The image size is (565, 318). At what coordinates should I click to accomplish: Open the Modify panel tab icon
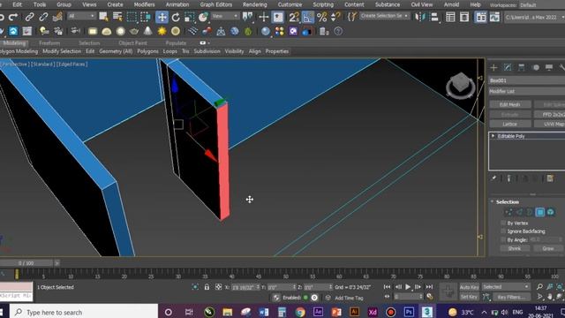(x=508, y=67)
